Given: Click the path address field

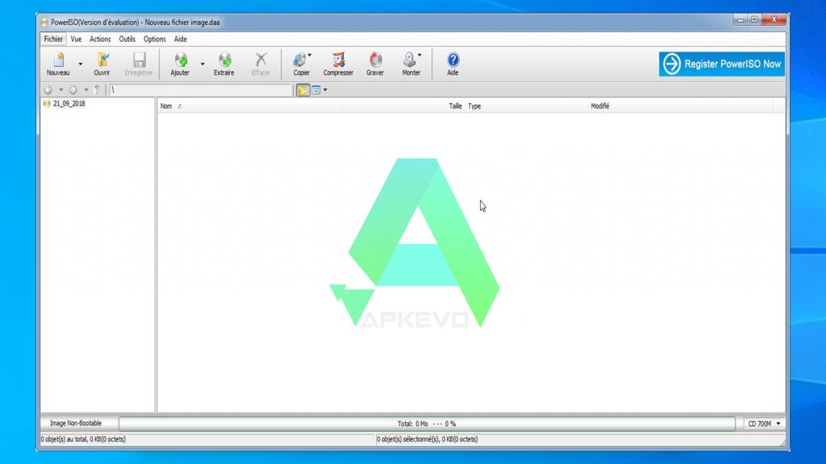Looking at the screenshot, I should (x=200, y=90).
